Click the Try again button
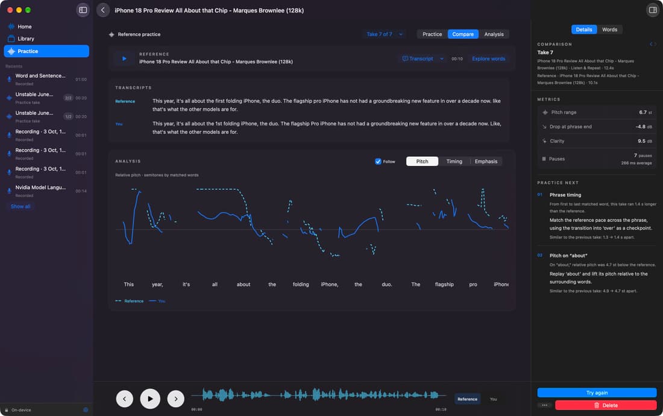The image size is (663, 416). coord(597,392)
